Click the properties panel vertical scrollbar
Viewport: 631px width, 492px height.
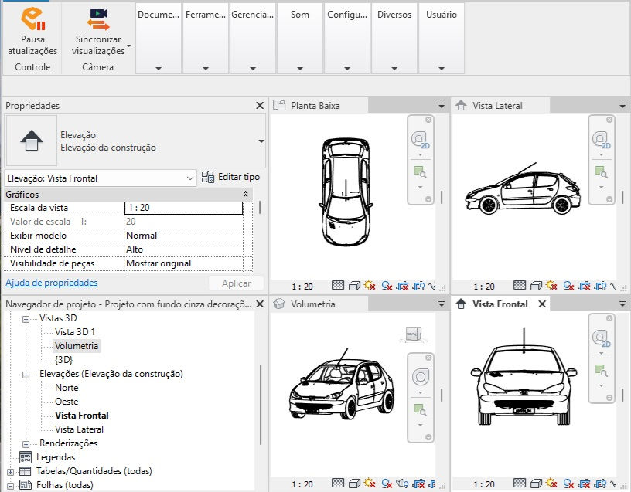(x=260, y=208)
